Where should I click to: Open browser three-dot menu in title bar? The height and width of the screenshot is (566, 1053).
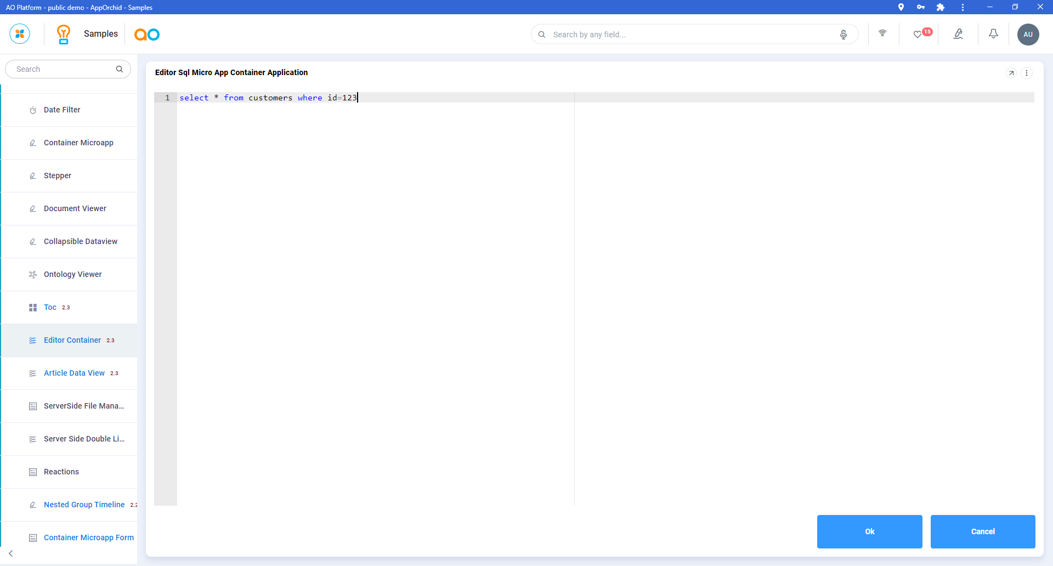pyautogui.click(x=963, y=7)
